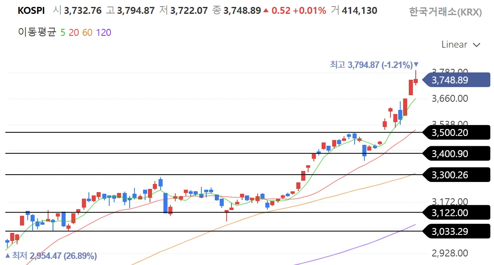This screenshot has width=494, height=265.
Task: Toggle the 20-day moving average
Action: (74, 33)
